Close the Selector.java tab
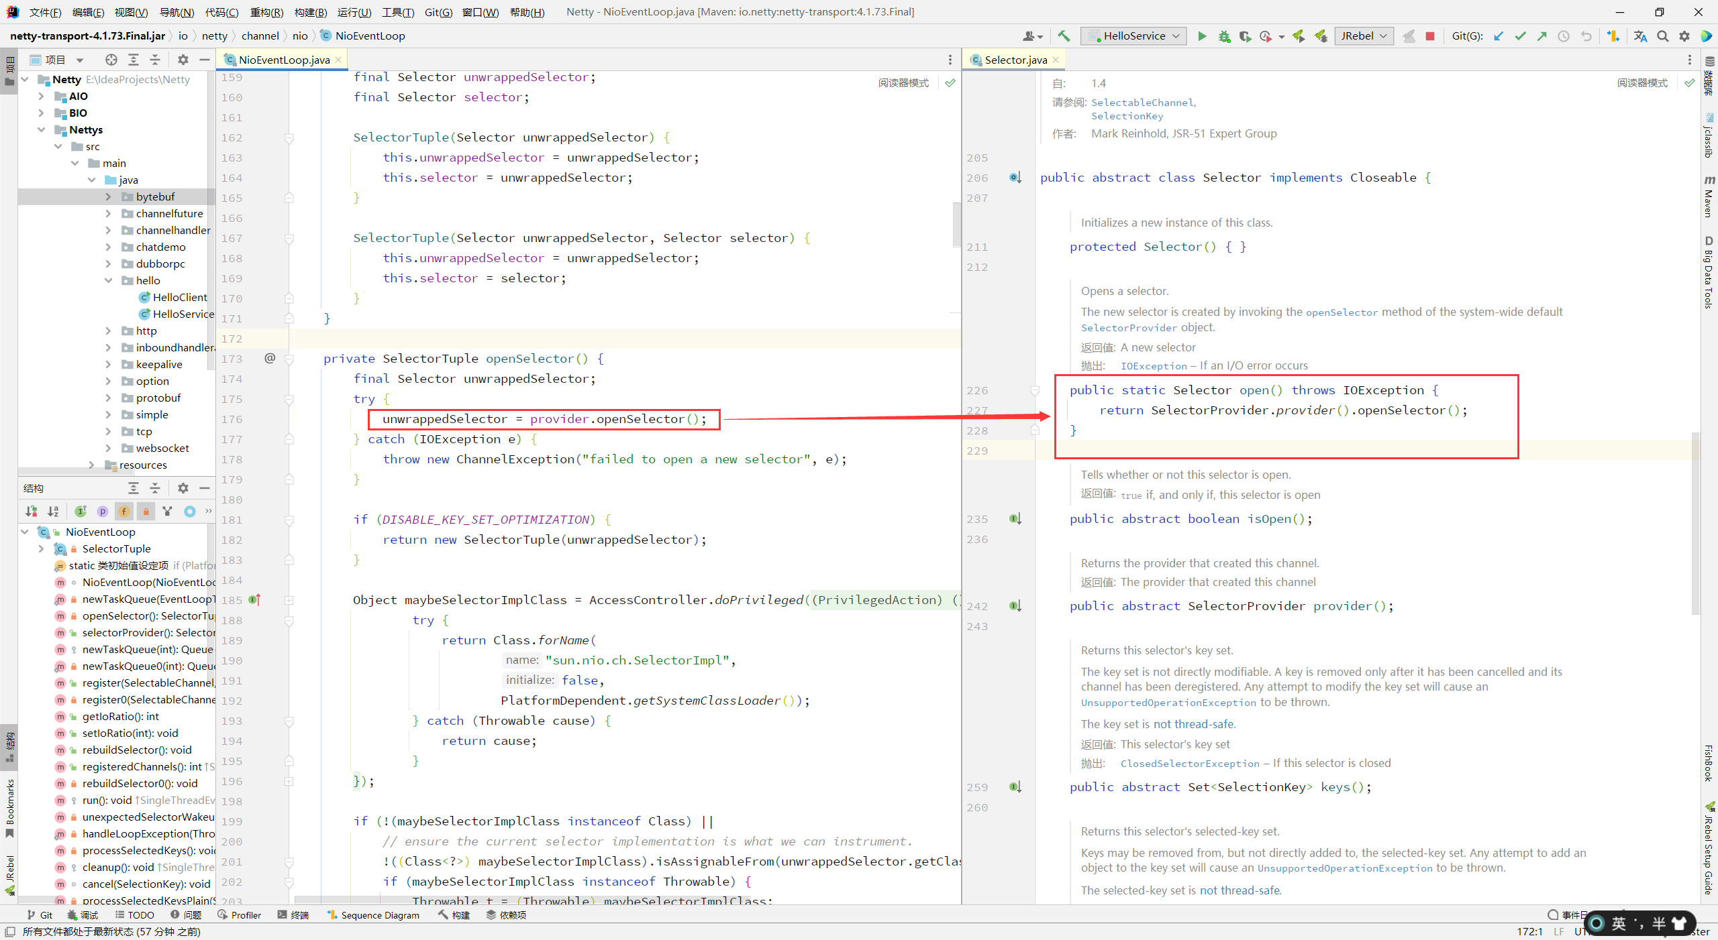This screenshot has height=940, width=1718. pyautogui.click(x=1056, y=60)
